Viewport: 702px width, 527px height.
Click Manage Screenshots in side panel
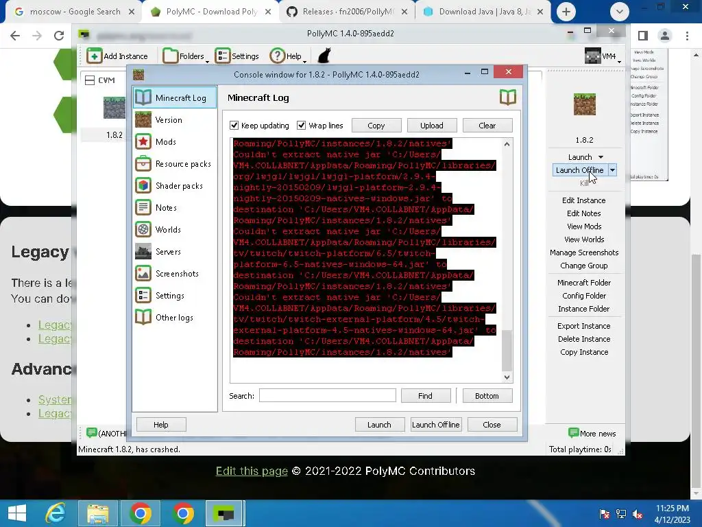tap(584, 253)
